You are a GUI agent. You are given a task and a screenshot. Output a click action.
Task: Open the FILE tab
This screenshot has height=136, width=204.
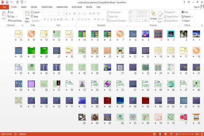click(x=4, y=7)
